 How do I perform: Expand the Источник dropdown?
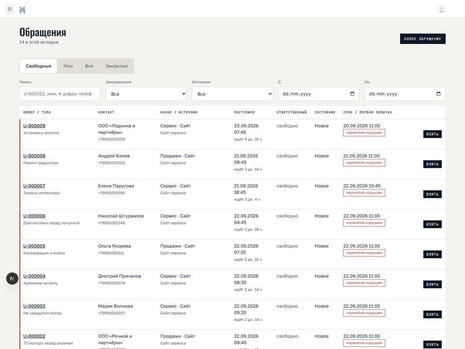point(232,94)
